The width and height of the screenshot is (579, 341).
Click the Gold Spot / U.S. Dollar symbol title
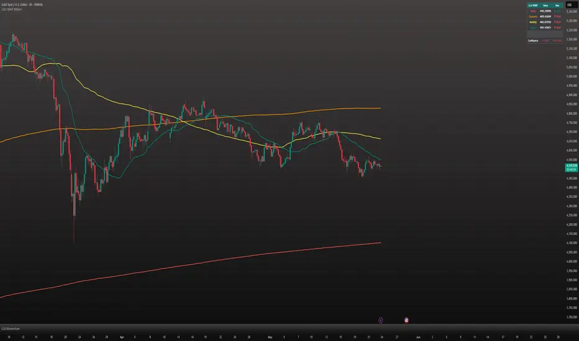[22, 4]
